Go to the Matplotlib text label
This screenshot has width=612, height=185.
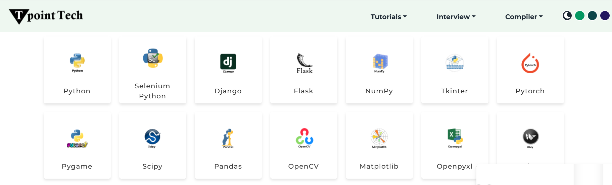pos(379,166)
